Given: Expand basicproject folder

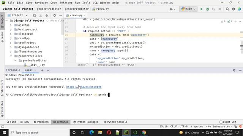Looking at the screenshot, I should pos(11,29).
